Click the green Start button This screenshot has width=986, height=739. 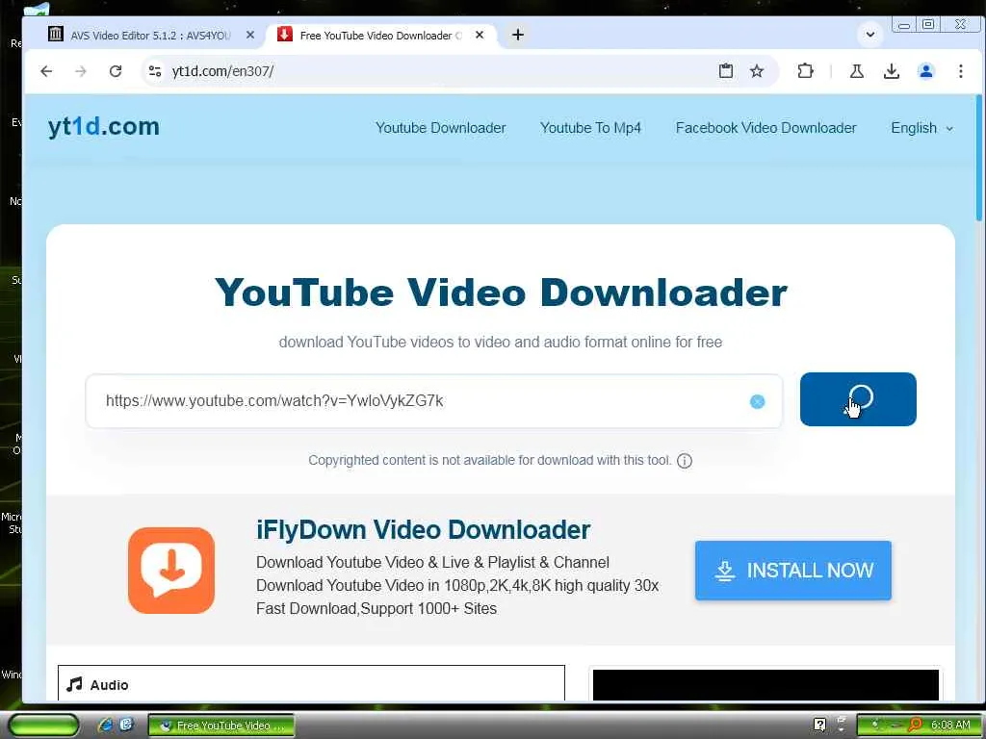click(x=43, y=726)
